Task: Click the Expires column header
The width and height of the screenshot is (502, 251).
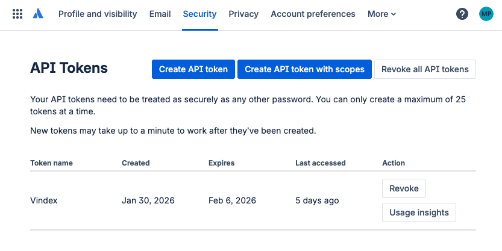Action: click(221, 163)
